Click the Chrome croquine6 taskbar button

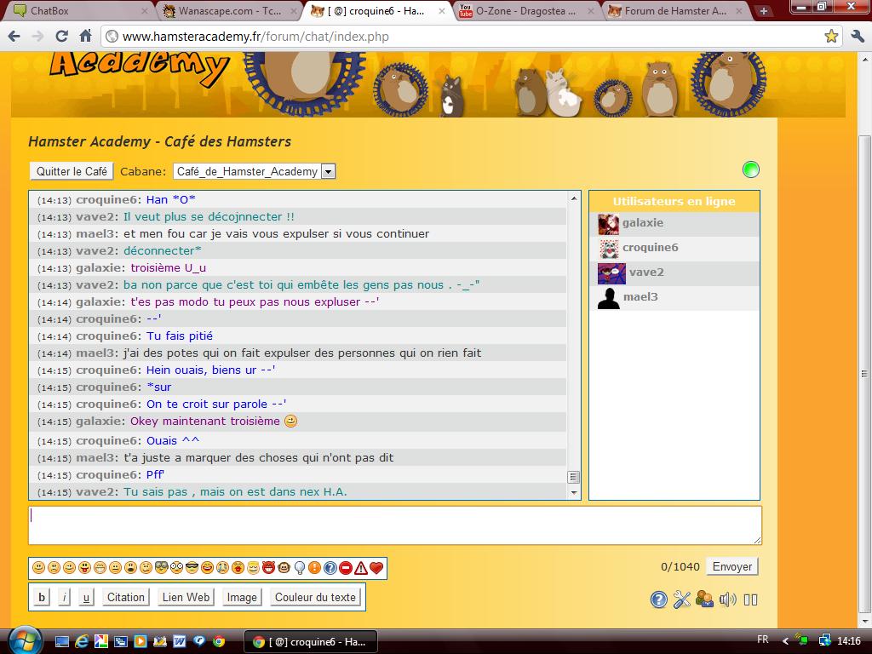311,642
